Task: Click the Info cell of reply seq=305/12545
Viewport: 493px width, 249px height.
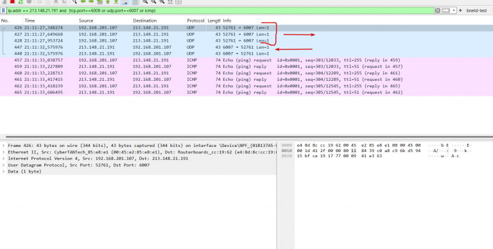Action: (x=313, y=92)
